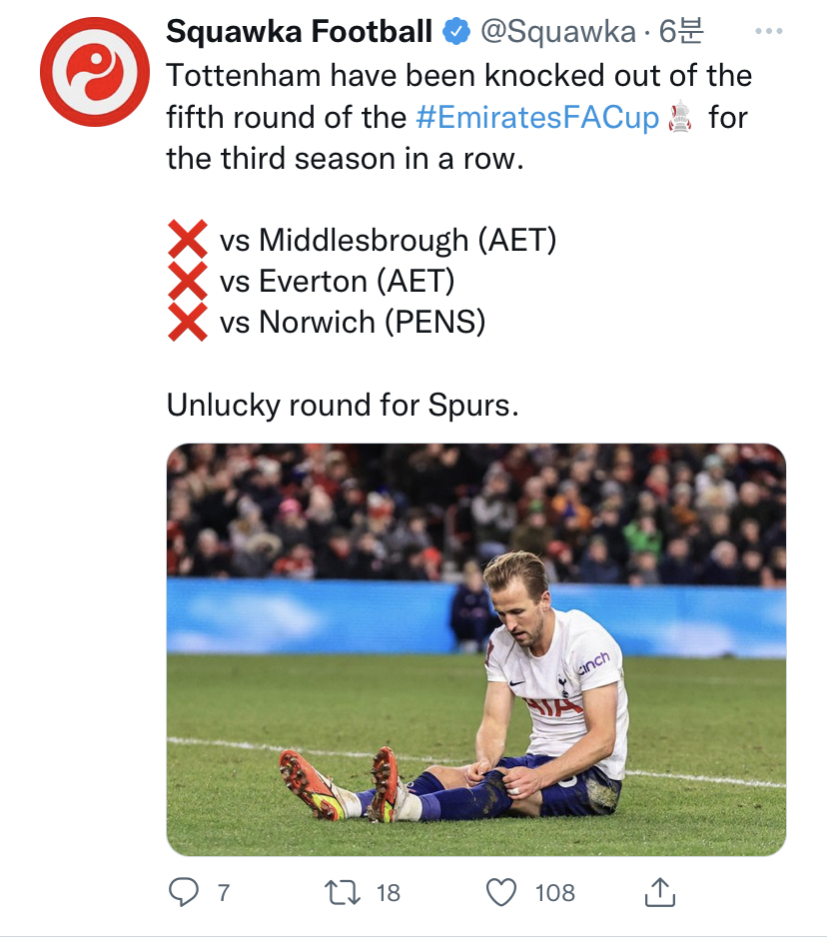Open the #EmiratesFACup hashtag link
Viewport: 827px width, 942px height.
click(537, 119)
